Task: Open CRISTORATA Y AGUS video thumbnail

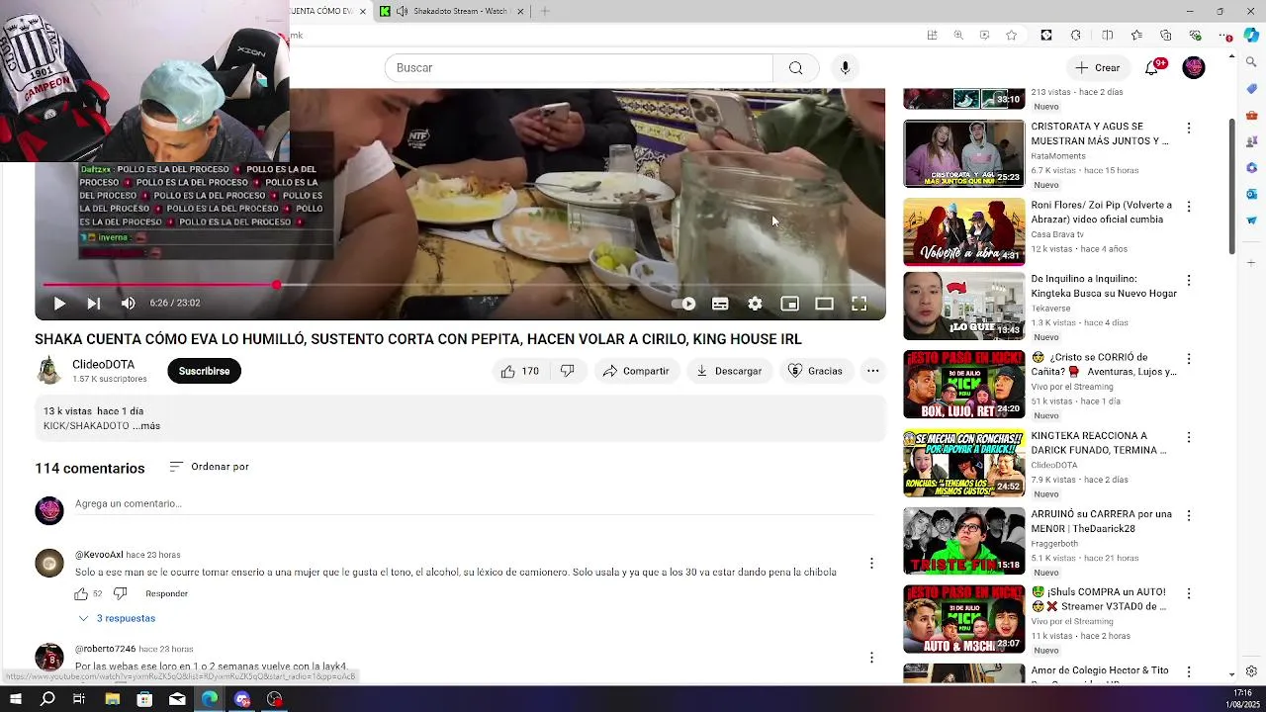Action: point(964,153)
